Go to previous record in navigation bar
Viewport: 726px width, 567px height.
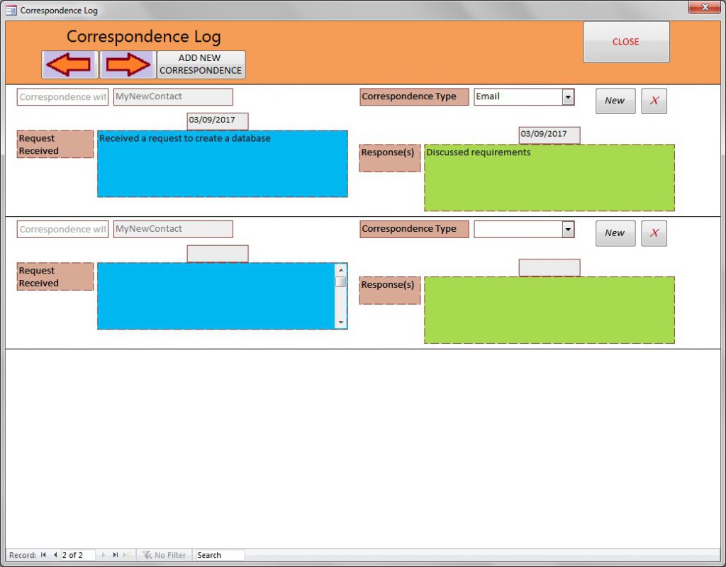[55, 555]
